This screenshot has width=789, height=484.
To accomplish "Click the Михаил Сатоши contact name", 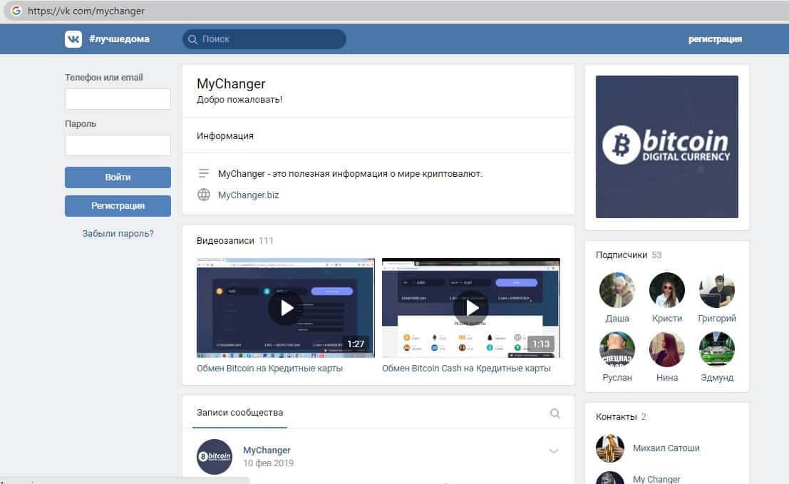I will pyautogui.click(x=666, y=448).
